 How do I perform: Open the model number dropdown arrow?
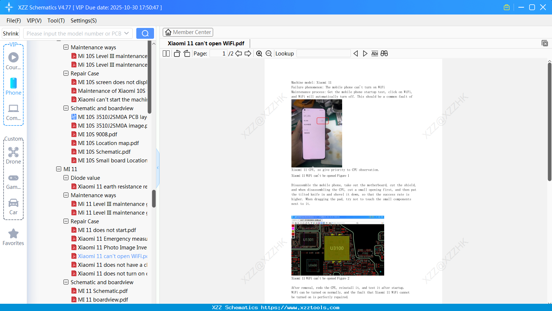[126, 33]
